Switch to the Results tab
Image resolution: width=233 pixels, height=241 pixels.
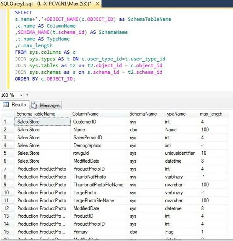15,105
